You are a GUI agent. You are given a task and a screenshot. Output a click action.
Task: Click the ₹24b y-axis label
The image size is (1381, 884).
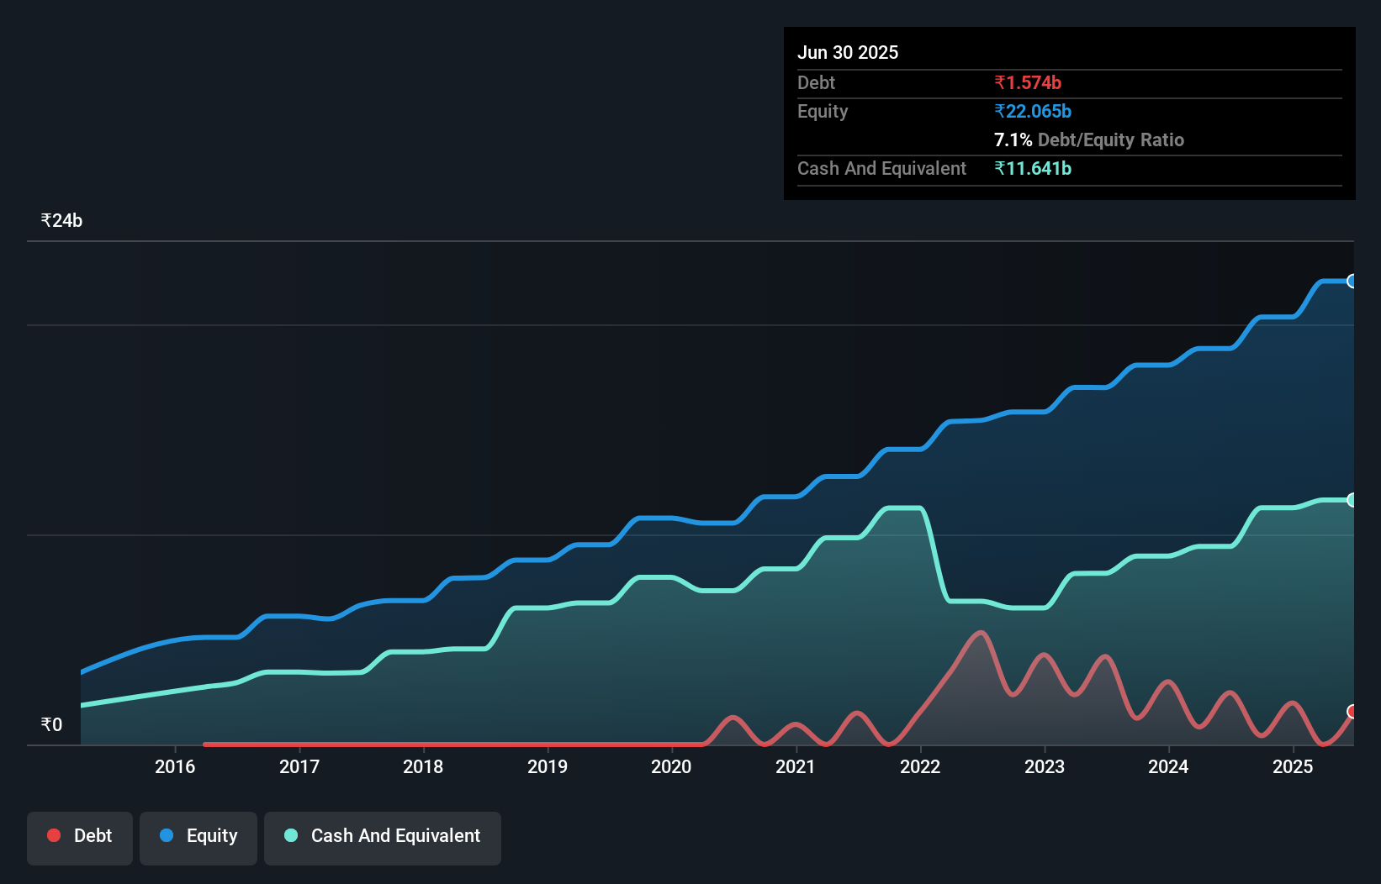[x=61, y=221]
